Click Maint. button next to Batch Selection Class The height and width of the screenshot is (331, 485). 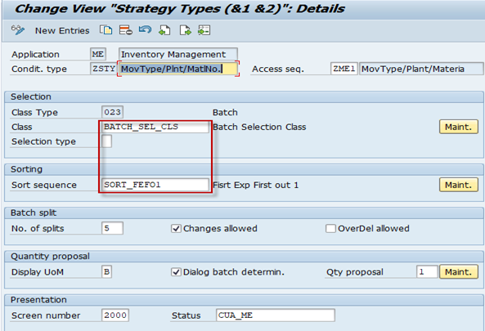pos(458,127)
